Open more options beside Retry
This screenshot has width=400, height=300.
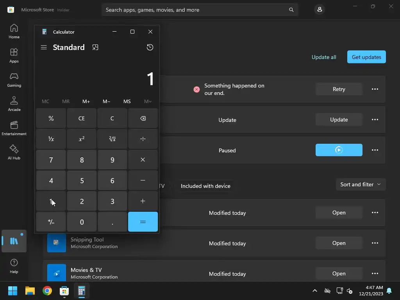pos(375,89)
